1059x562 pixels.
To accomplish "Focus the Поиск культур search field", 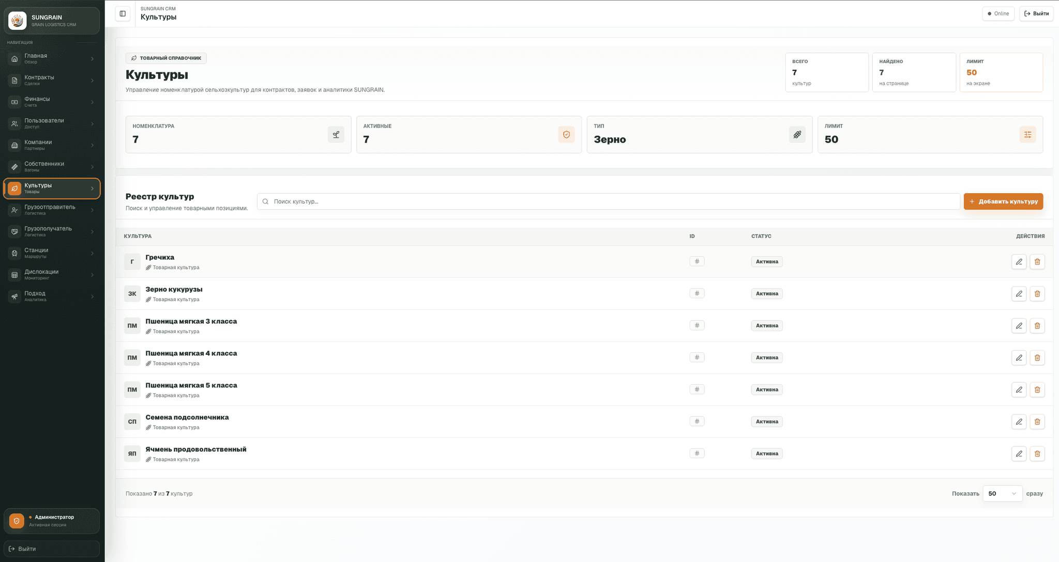I will [x=609, y=201].
